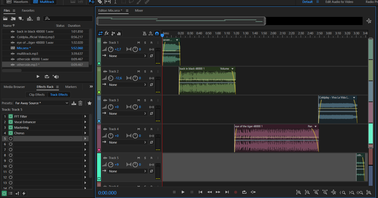Select the Slip tool
This screenshot has width=378, height=198.
[x=108, y=2]
